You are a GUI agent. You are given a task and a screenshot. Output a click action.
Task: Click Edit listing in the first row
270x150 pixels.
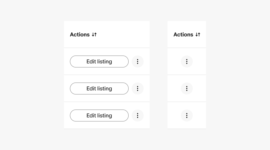coord(99,61)
